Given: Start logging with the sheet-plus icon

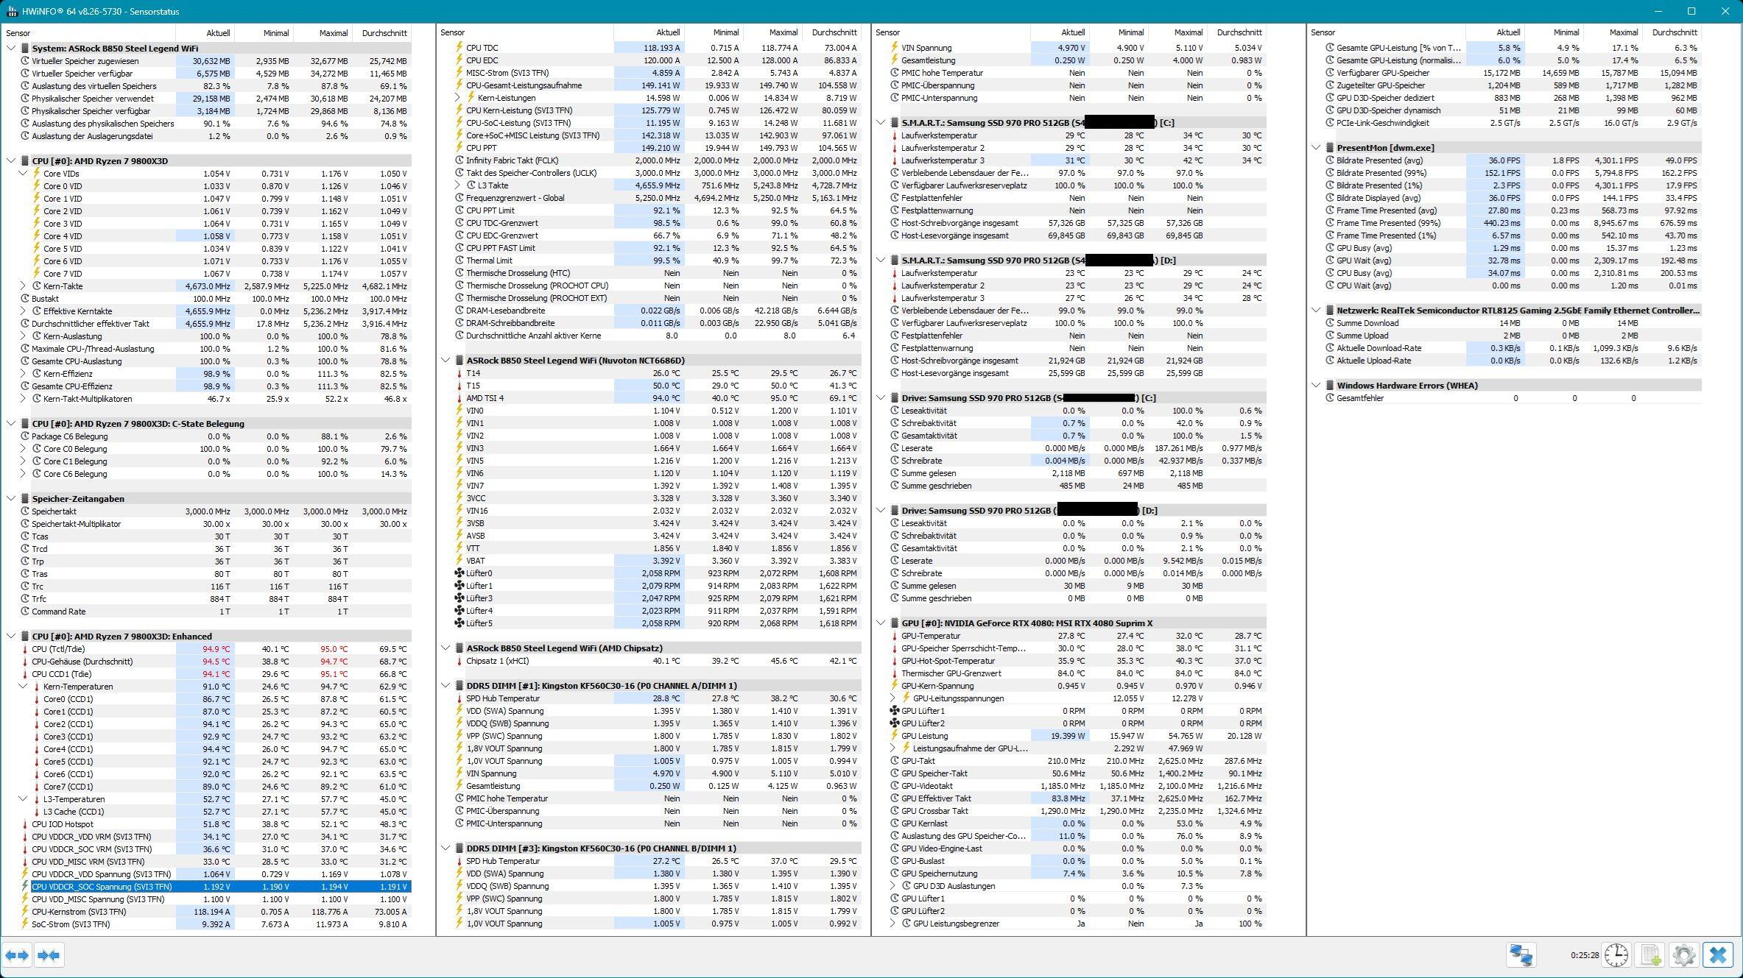Looking at the screenshot, I should coord(1650,955).
